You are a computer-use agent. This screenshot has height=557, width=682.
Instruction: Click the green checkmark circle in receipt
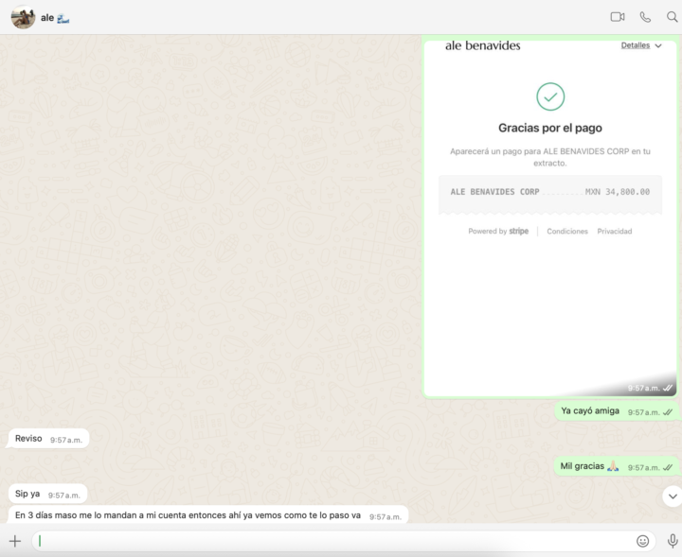pyautogui.click(x=550, y=96)
